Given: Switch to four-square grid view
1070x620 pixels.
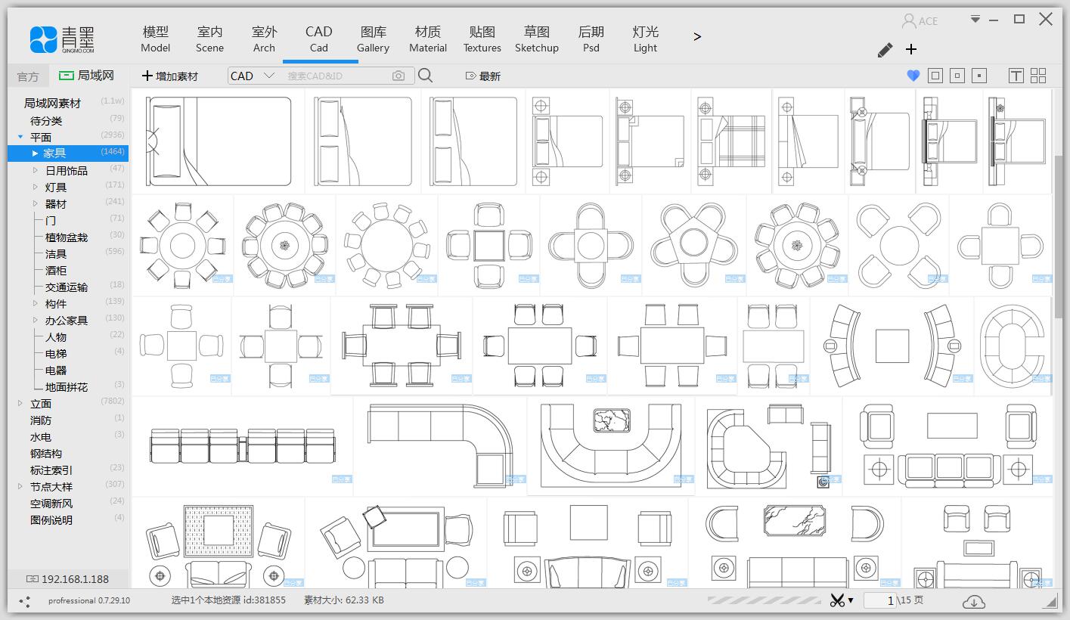Looking at the screenshot, I should tap(1038, 76).
